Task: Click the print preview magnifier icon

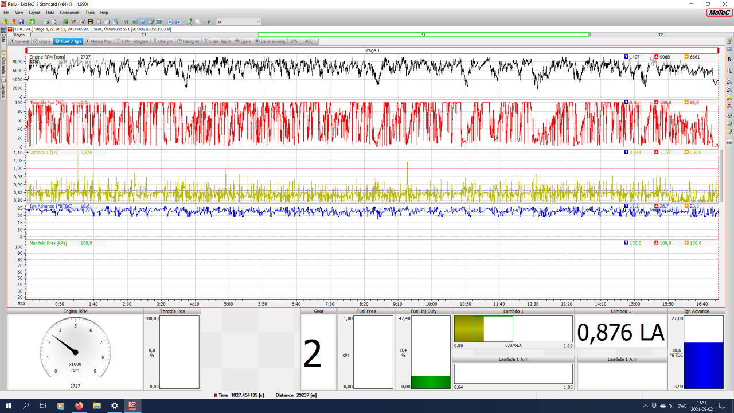Action: 54,22
